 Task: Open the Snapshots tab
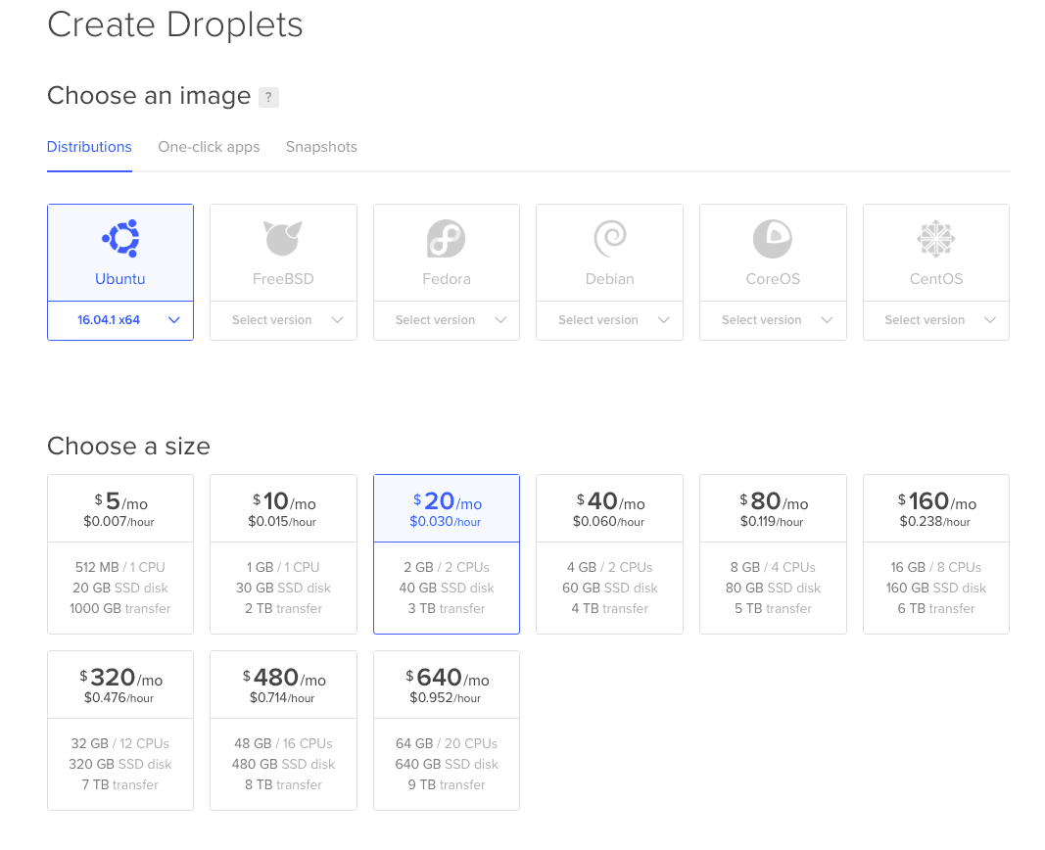(321, 147)
